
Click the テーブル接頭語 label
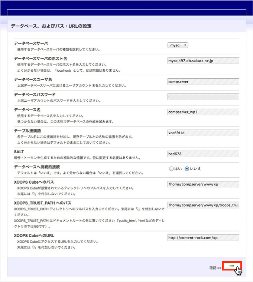(x=27, y=131)
